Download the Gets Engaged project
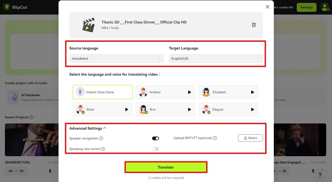 (313, 171)
